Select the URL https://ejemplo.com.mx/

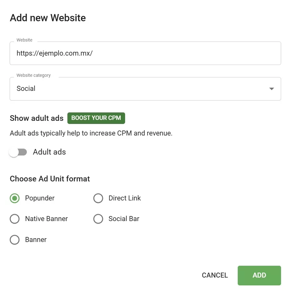55,53
